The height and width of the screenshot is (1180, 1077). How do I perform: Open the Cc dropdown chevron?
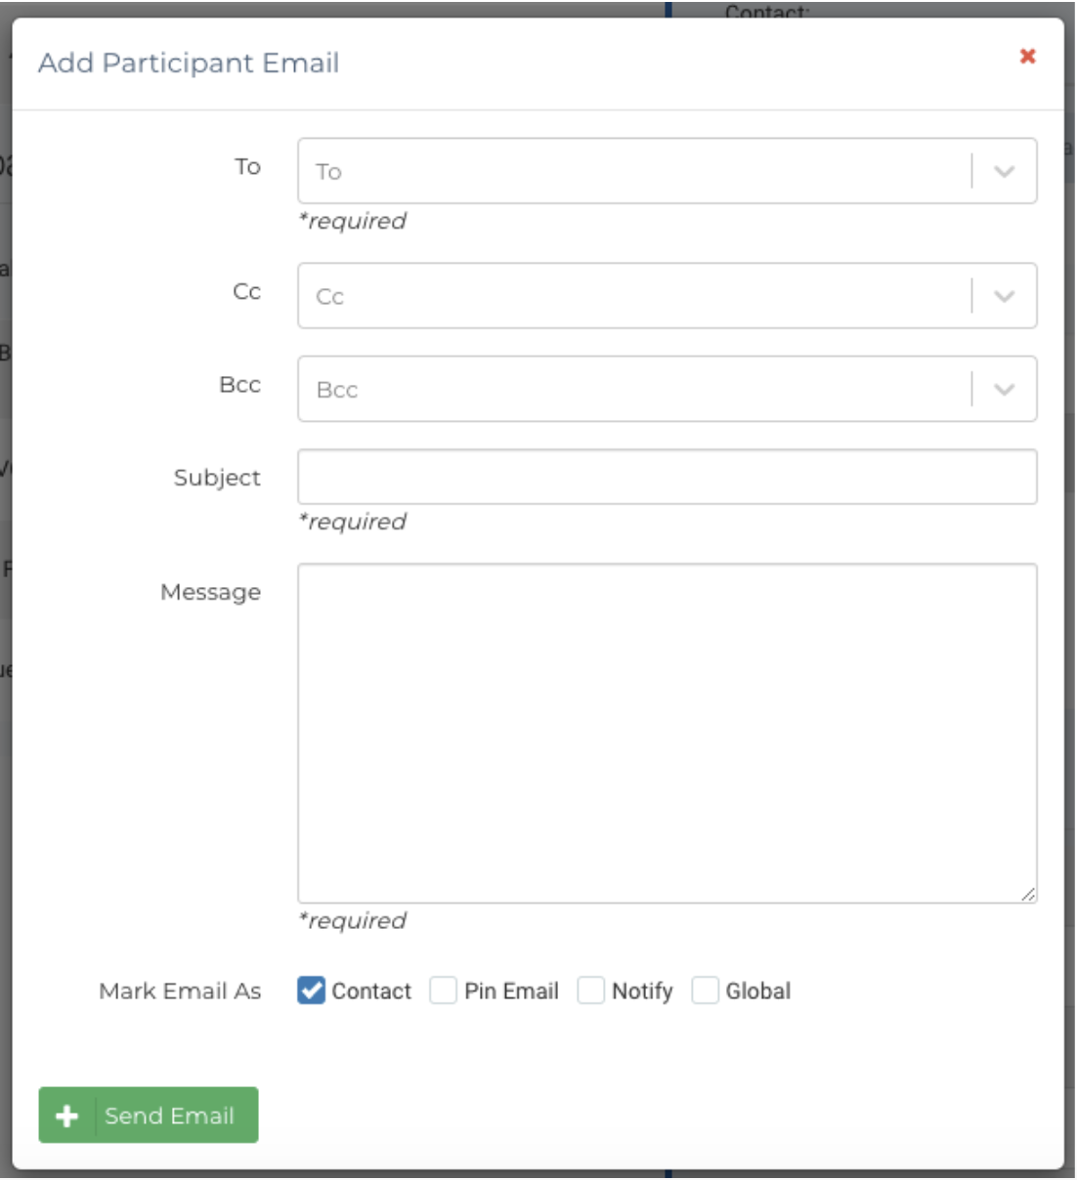pos(1004,296)
